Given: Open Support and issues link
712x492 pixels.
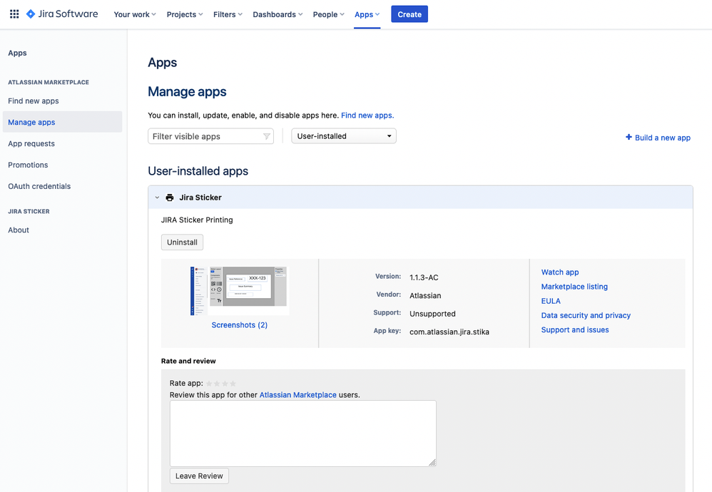Looking at the screenshot, I should [575, 330].
